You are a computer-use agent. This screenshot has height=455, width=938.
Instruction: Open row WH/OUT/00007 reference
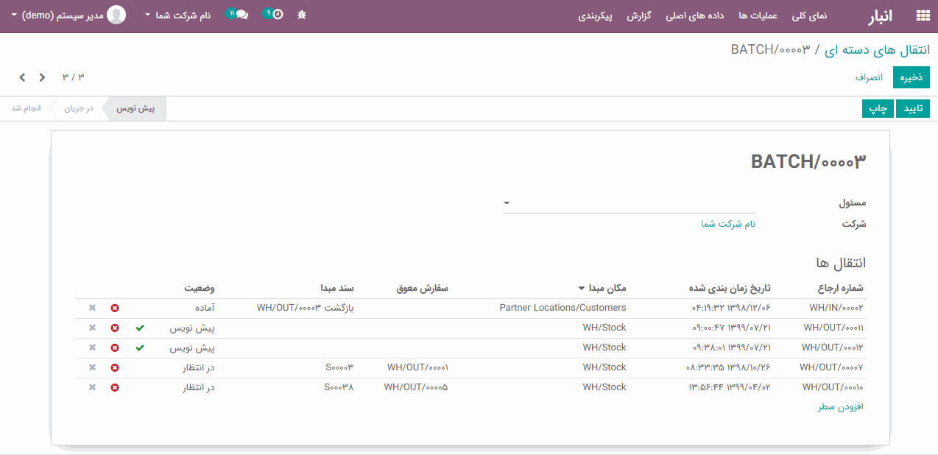[x=831, y=367]
